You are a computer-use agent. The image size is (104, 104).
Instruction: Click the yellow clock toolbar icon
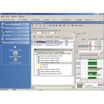click(41, 25)
